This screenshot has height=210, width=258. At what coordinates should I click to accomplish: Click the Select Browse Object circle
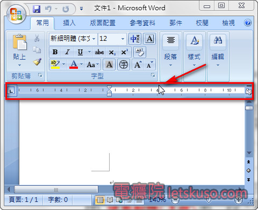[249, 171]
